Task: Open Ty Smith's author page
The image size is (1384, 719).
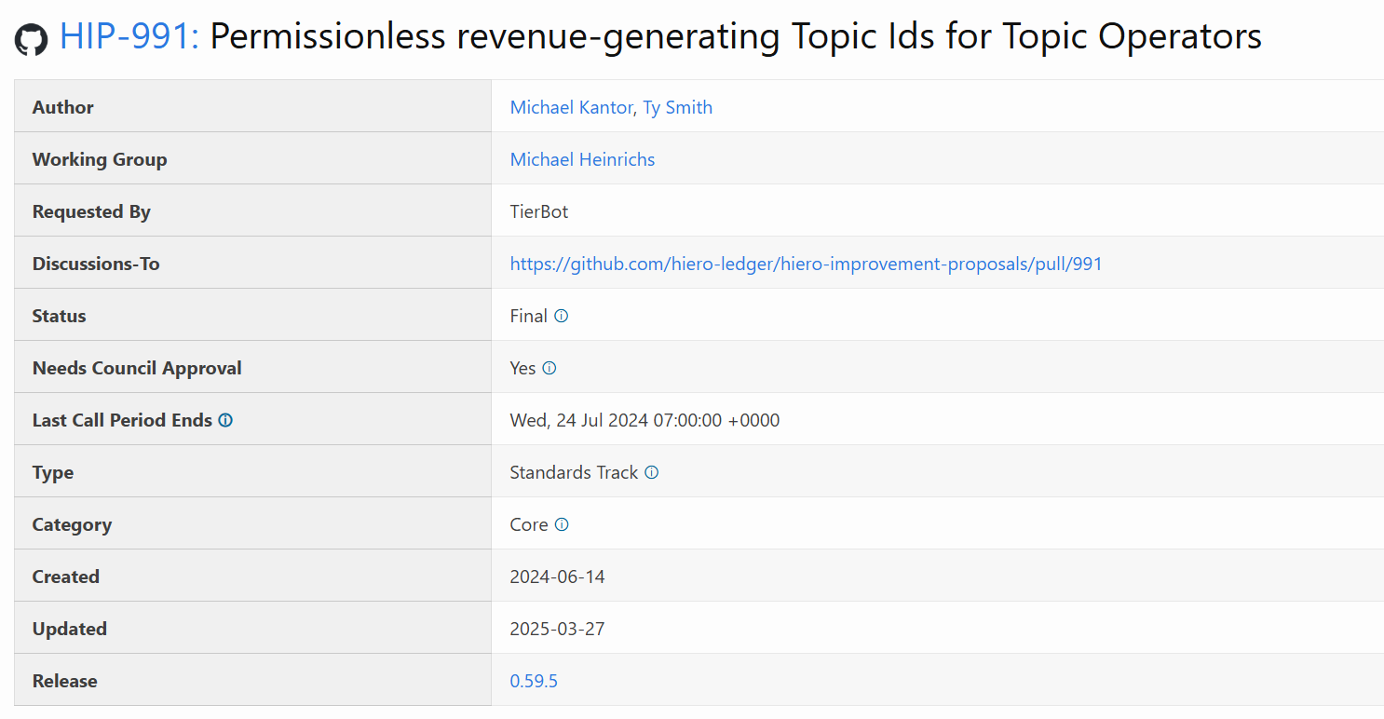Action: pyautogui.click(x=677, y=107)
